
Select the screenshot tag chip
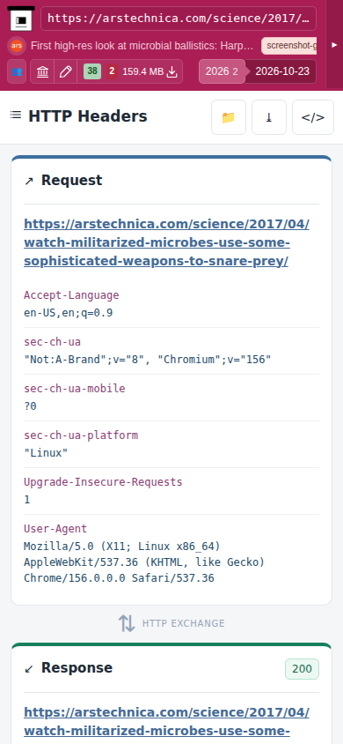click(x=288, y=46)
